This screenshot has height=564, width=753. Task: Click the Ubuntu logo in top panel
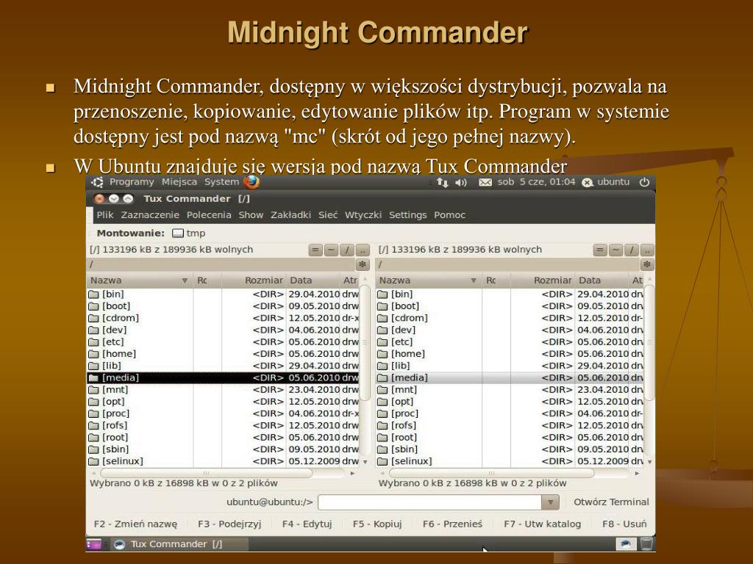click(x=98, y=182)
